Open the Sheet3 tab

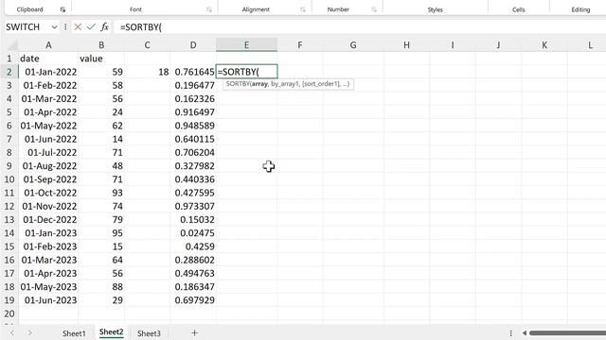pos(149,333)
